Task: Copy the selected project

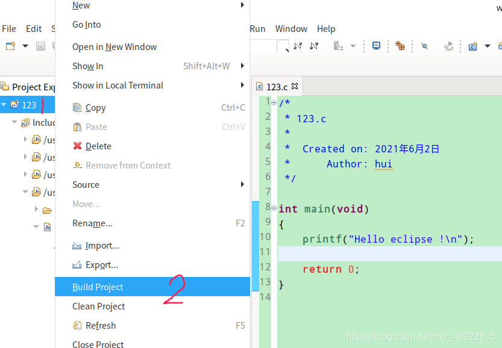Action: click(x=152, y=108)
